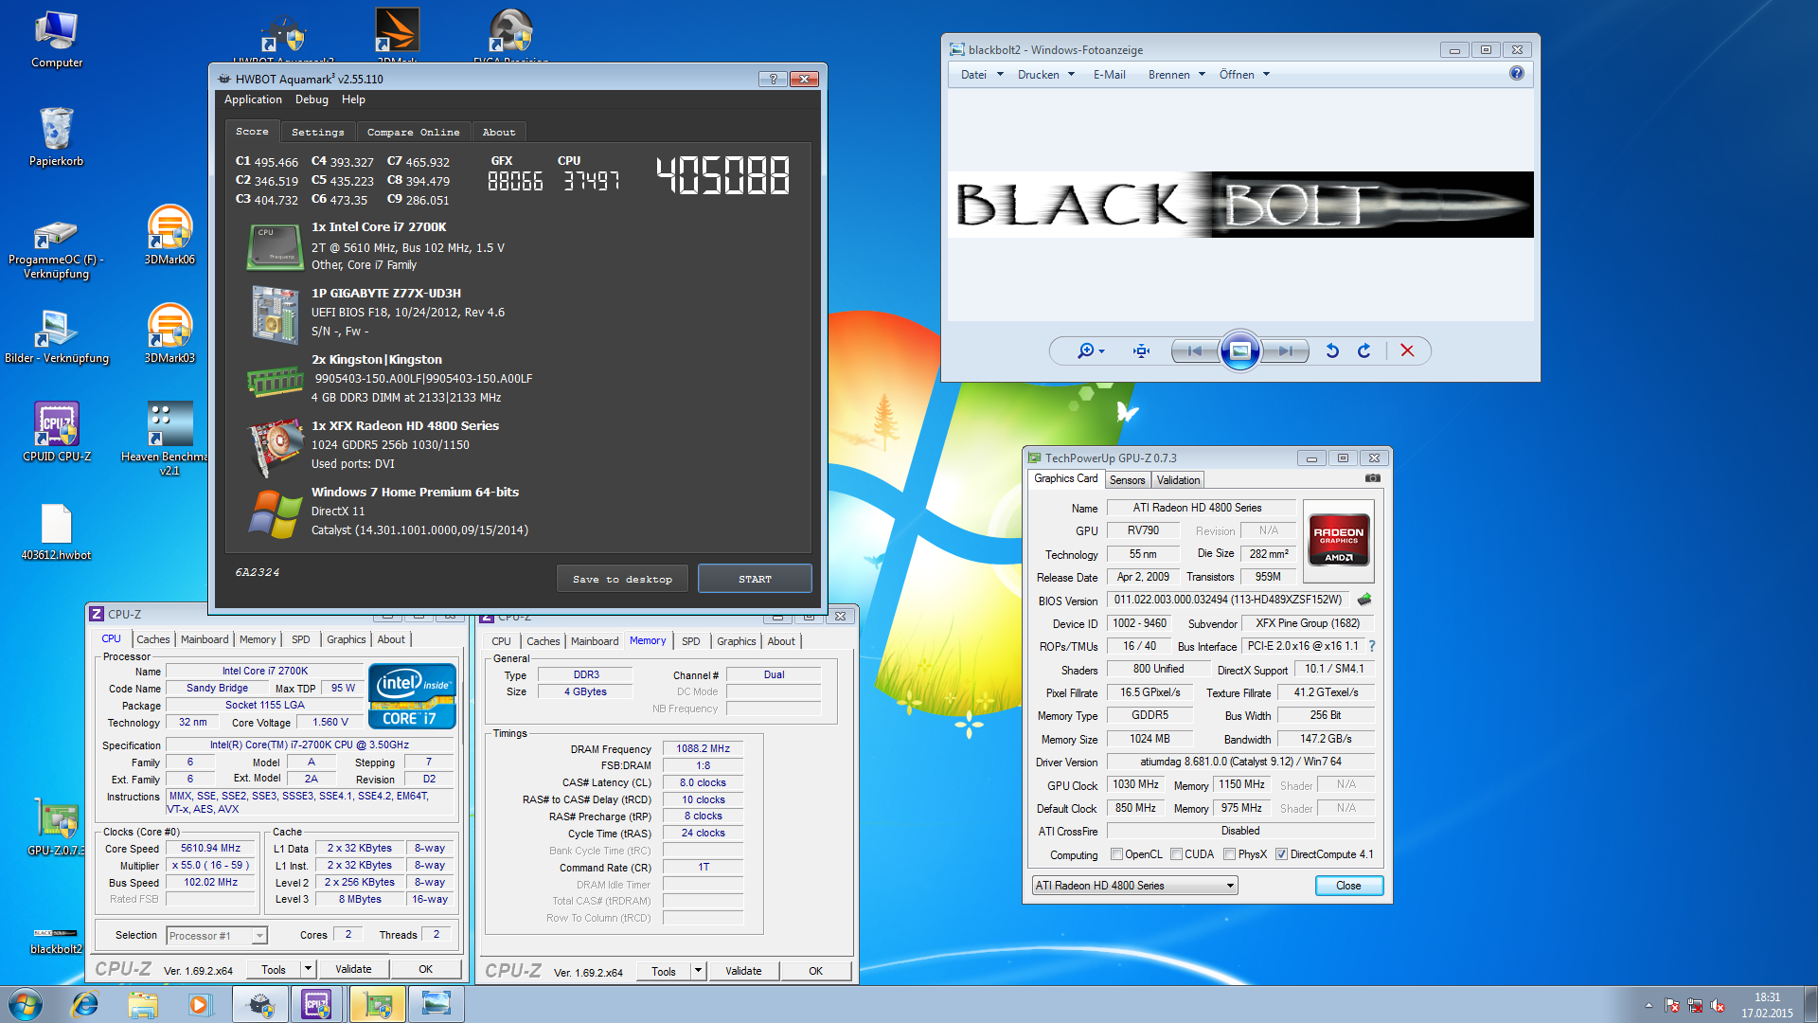Open the Papierkorb recycle bin icon

[x=57, y=137]
